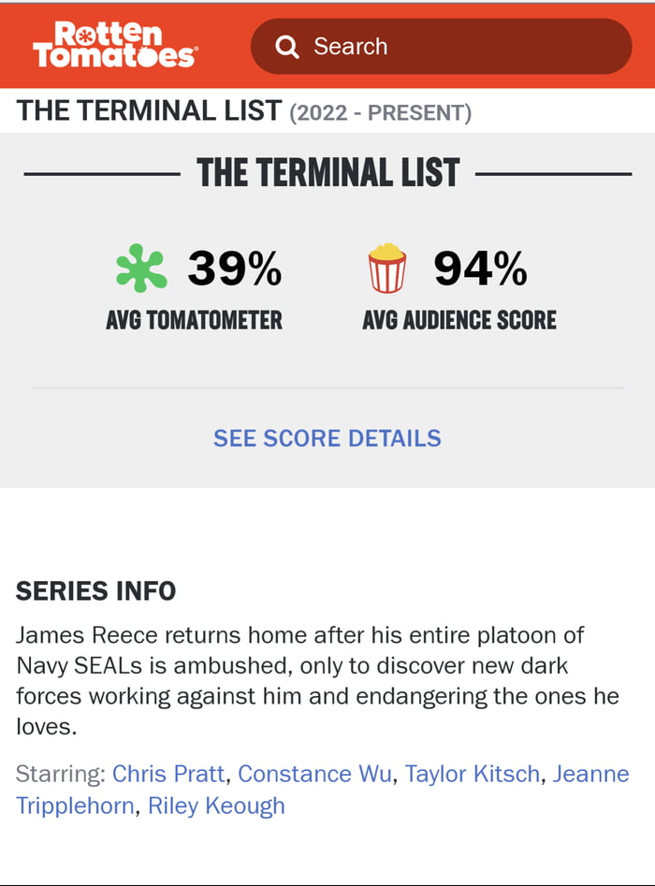
Task: Open the See Score Details link
Action: click(x=327, y=438)
